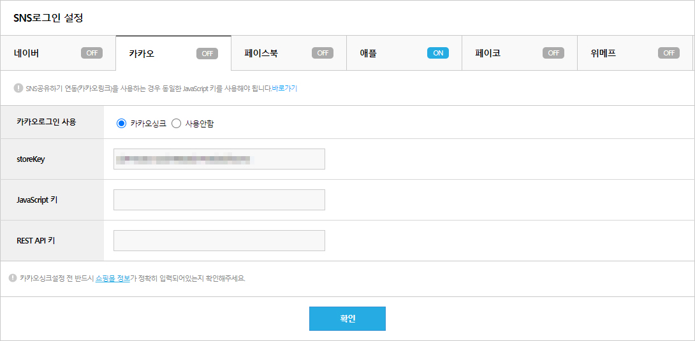This screenshot has width=695, height=341.
Task: Toggle the ON badge on the 애플 tab
Action: 438,53
